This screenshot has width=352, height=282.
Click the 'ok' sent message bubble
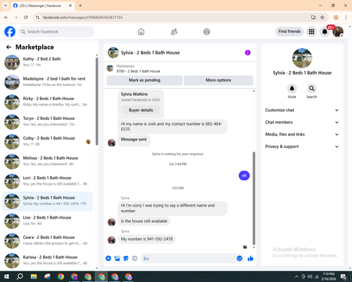click(x=244, y=176)
